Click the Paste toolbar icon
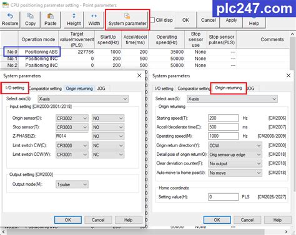 pyautogui.click(x=51, y=19)
